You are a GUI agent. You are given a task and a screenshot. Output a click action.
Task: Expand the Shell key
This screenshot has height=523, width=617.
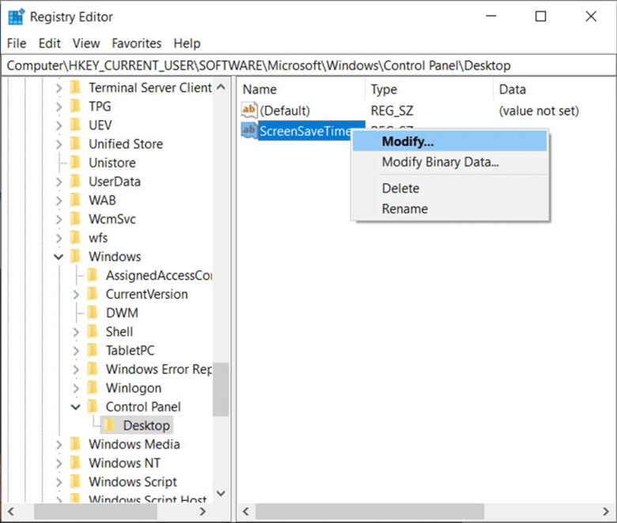pyautogui.click(x=76, y=332)
